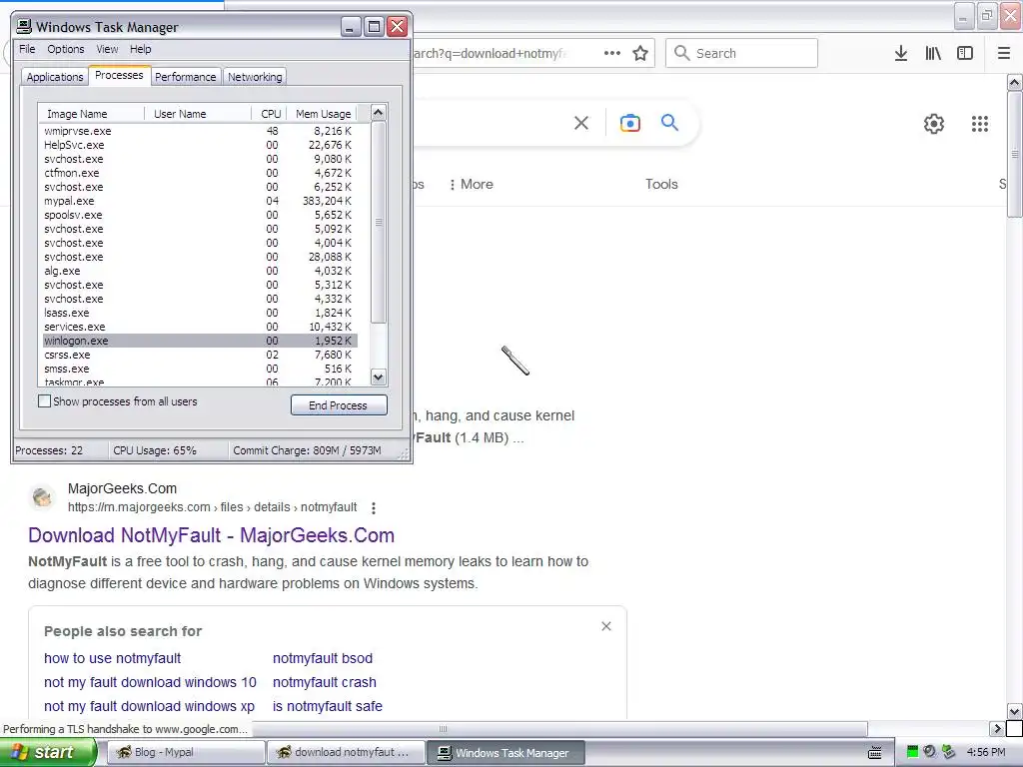
Task: Select the Processes tab
Action: pos(120,76)
